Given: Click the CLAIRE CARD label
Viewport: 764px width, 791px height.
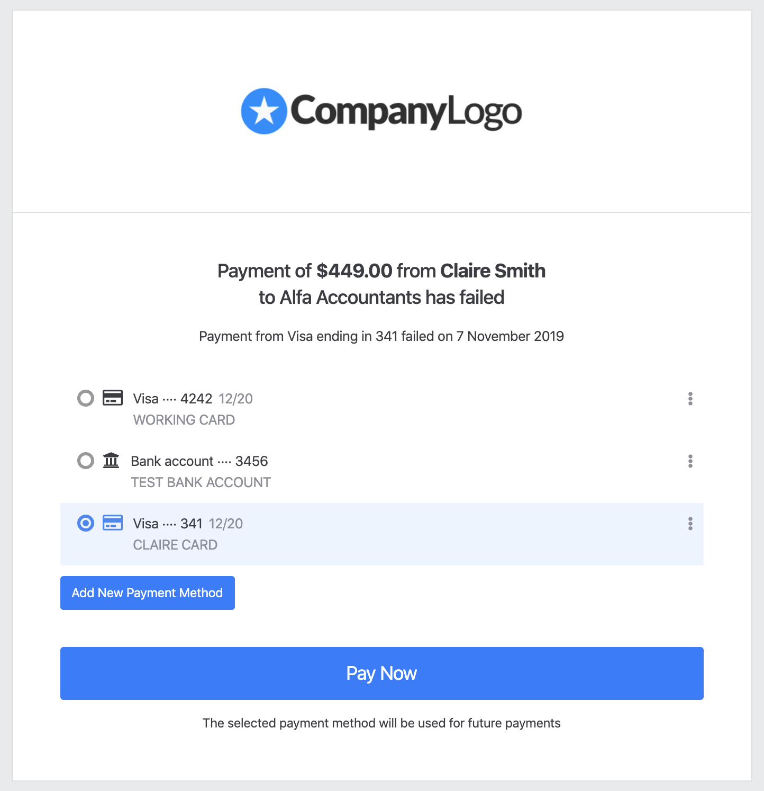Looking at the screenshot, I should coord(175,545).
